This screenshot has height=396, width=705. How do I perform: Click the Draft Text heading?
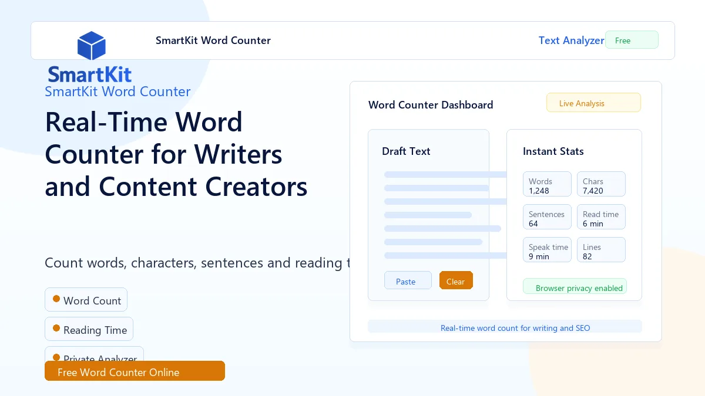coord(406,151)
